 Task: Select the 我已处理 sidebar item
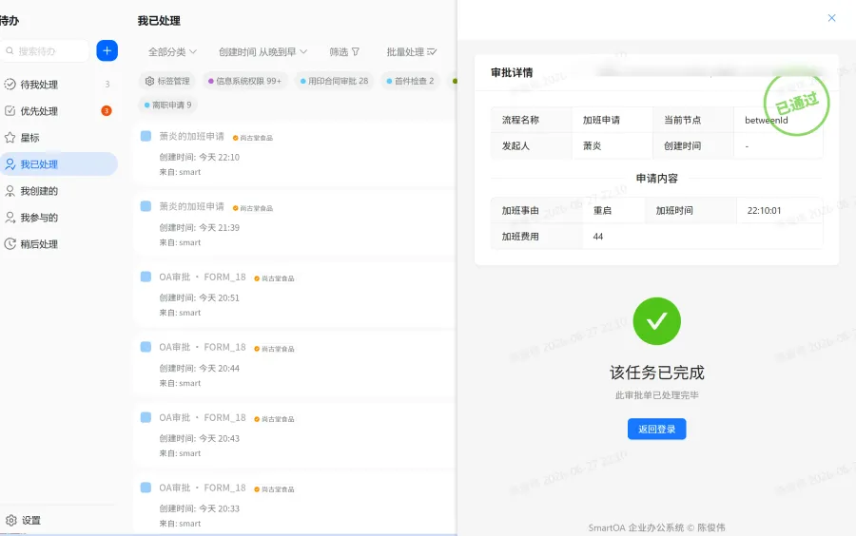pos(58,164)
